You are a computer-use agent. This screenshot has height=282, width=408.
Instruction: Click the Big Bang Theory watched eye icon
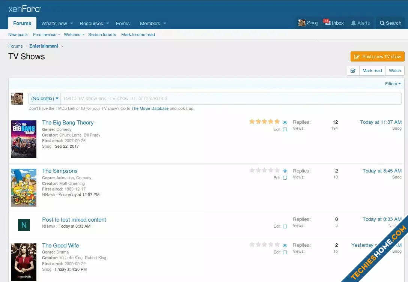click(285, 122)
